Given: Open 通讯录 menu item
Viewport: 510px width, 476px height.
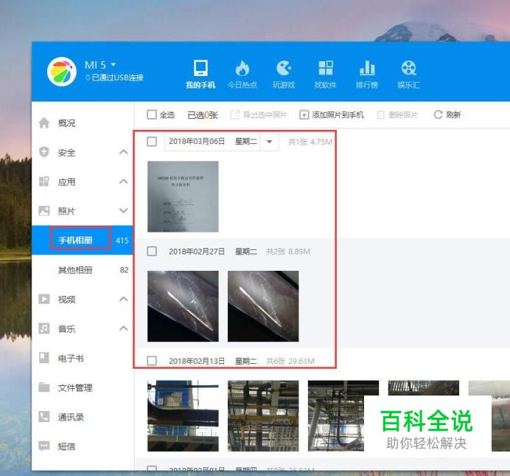Looking at the screenshot, I should pos(71,417).
